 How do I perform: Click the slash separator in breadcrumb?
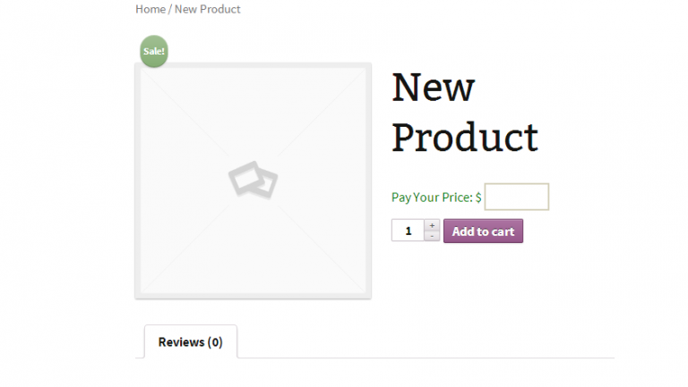(170, 9)
